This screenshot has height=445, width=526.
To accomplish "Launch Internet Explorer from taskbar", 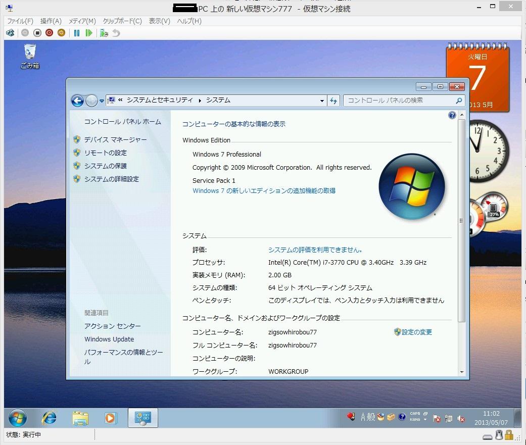I will click(49, 418).
